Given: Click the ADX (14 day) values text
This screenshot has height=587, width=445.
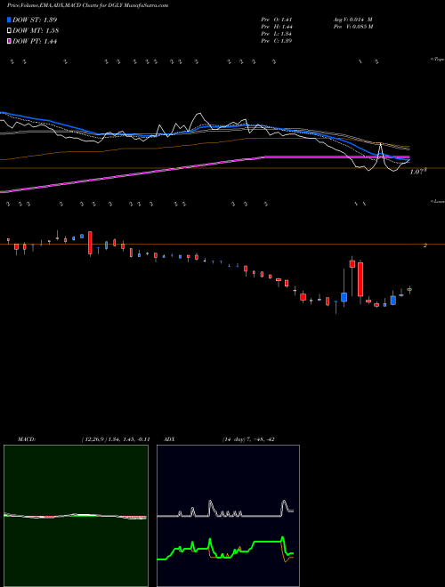Looking at the screenshot, I should 248,439.
